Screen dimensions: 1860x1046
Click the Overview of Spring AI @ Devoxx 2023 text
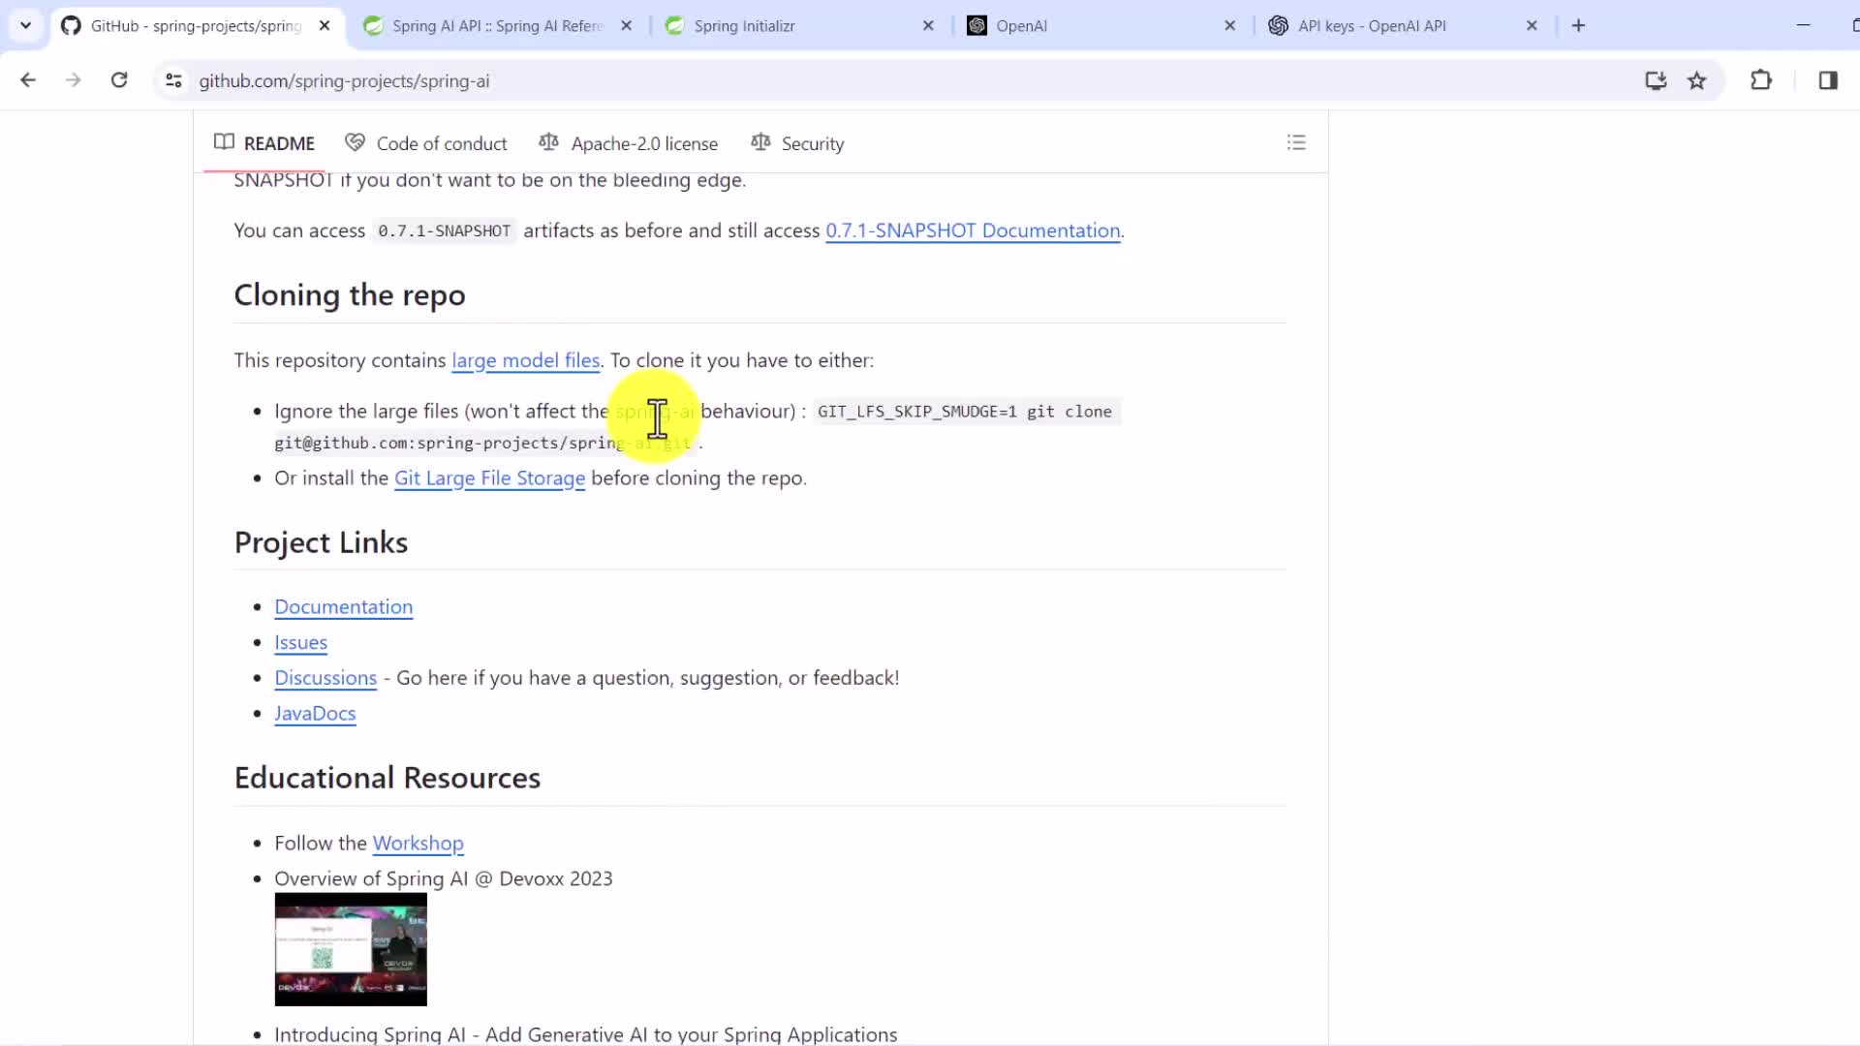[x=444, y=879]
